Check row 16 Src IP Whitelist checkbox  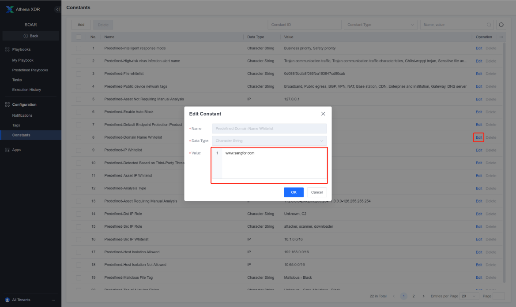tap(78, 239)
